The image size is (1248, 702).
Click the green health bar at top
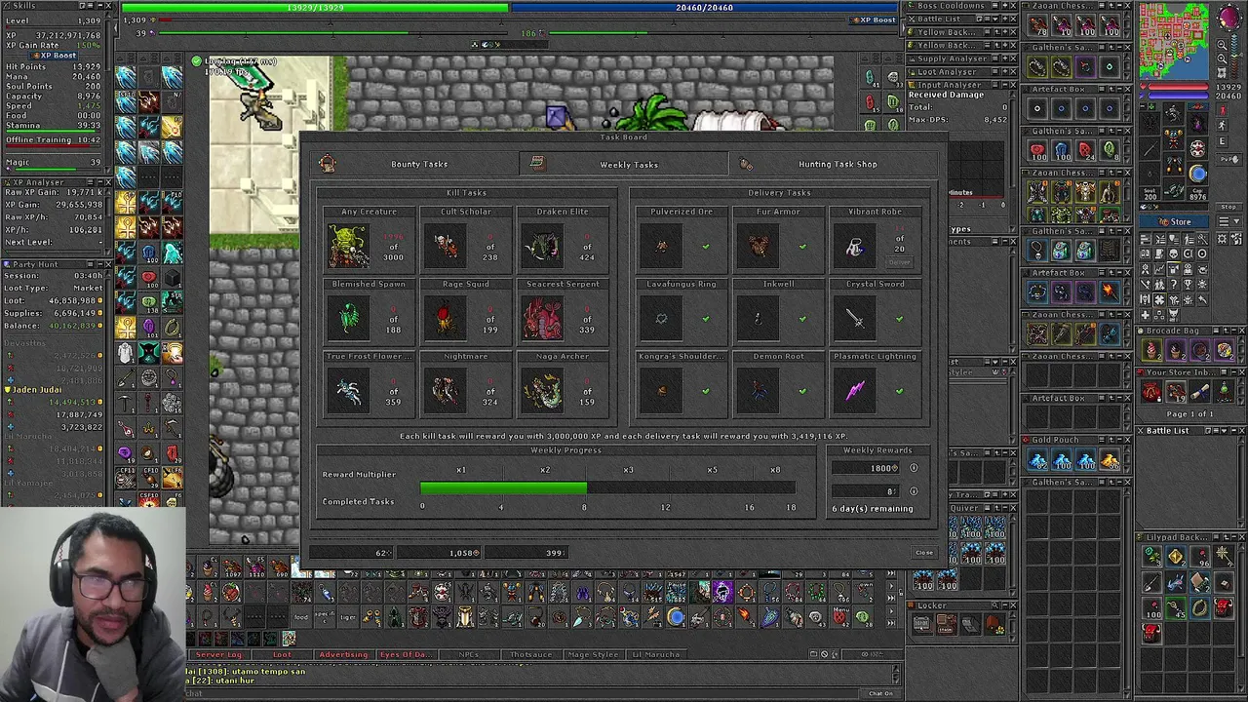[x=315, y=8]
